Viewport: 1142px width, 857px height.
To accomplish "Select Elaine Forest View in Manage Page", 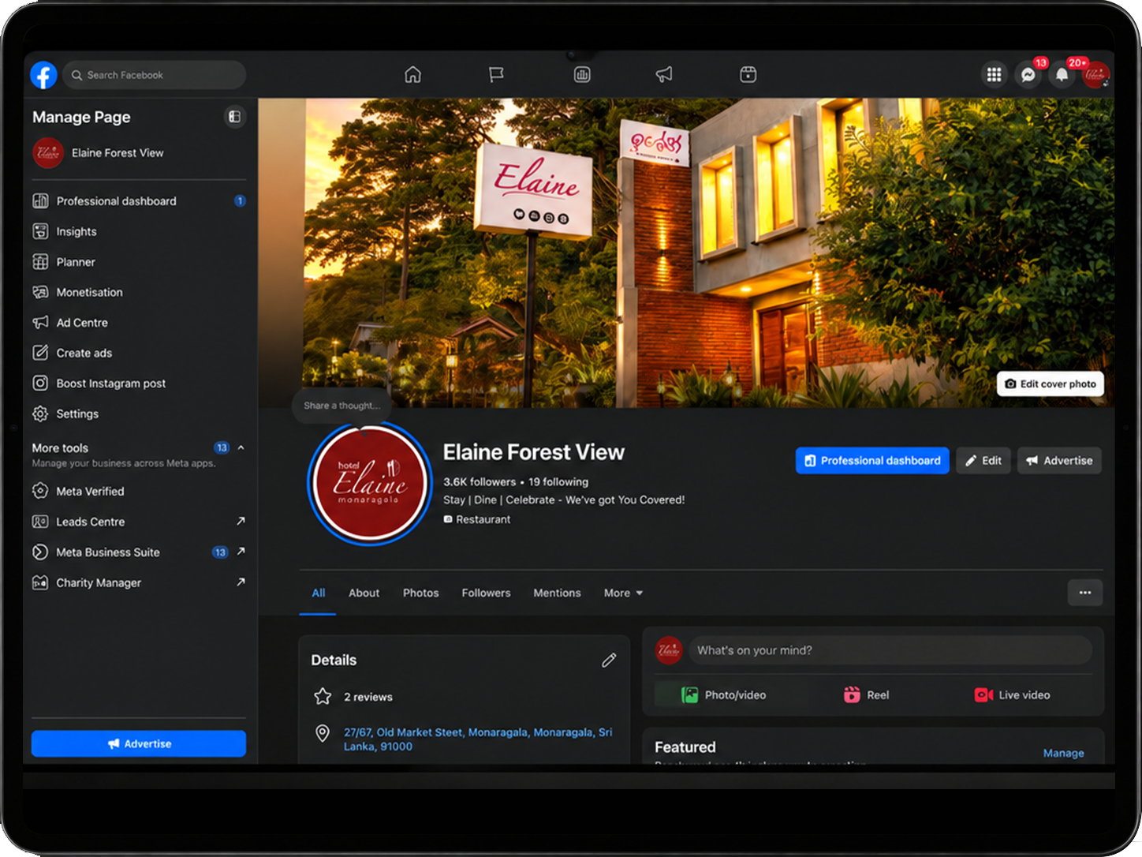I will point(139,153).
